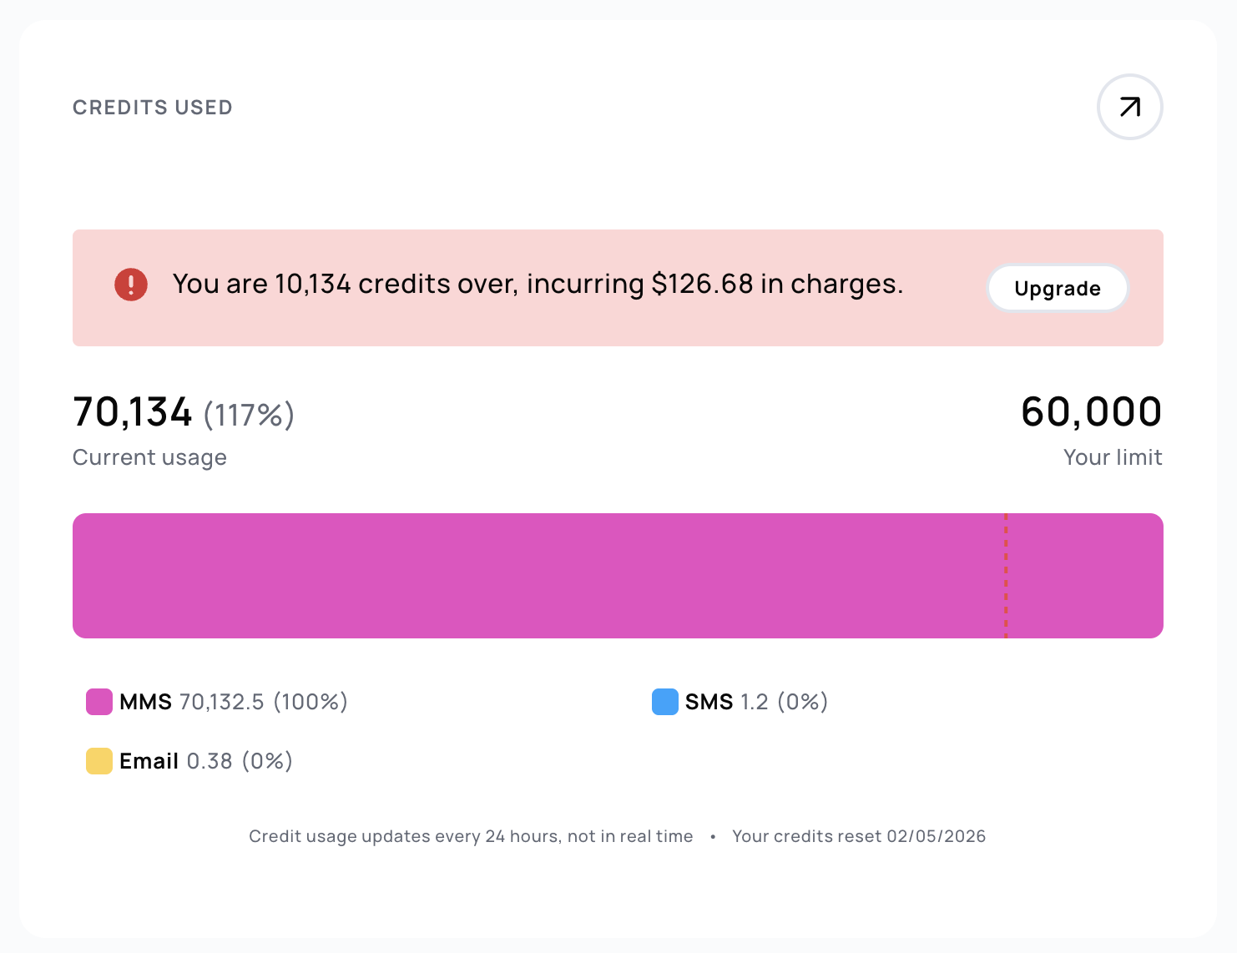The image size is (1237, 953).
Task: Click the red dashed limit marker
Action: [x=1006, y=576]
